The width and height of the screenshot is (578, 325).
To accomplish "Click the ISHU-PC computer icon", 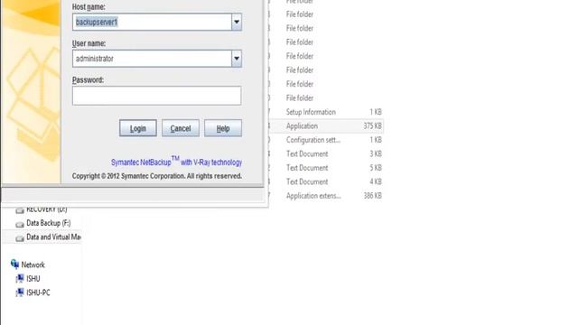I will (x=20, y=292).
